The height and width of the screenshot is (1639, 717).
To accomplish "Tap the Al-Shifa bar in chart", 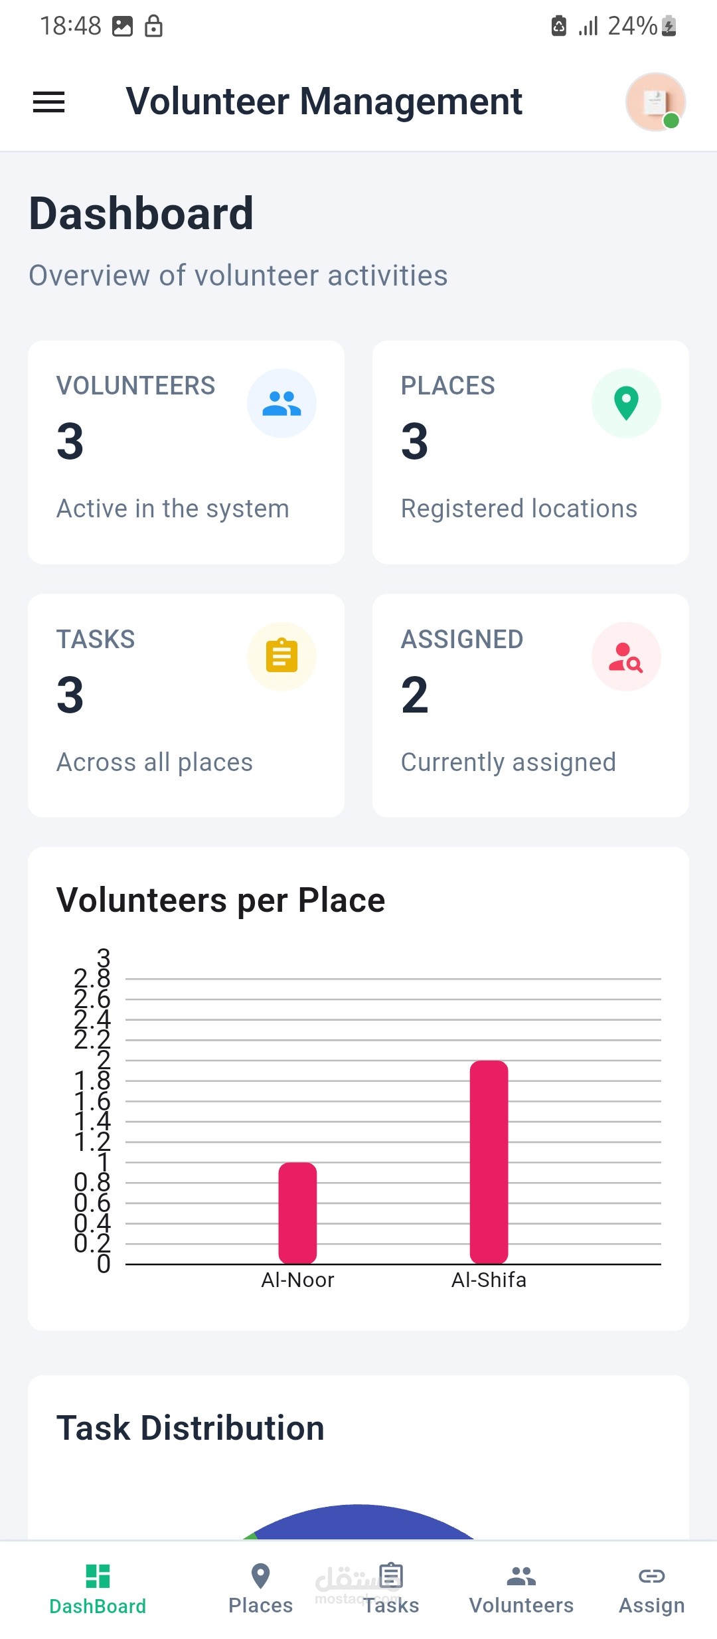I will [x=489, y=1162].
